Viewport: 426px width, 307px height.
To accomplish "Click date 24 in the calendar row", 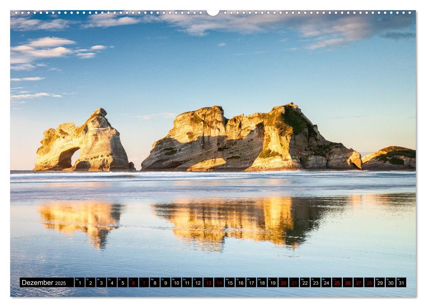I will coord(326,283).
